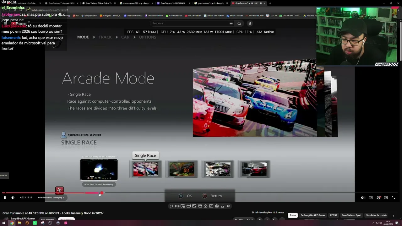402x226 pixels.
Task: Show hidden system tray icons
Action: click(x=373, y=223)
